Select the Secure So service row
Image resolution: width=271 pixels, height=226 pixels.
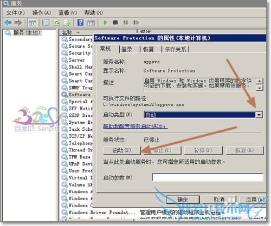tap(77, 46)
